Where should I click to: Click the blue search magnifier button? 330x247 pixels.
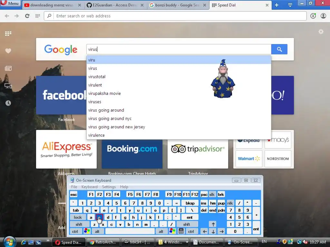pyautogui.click(x=279, y=49)
